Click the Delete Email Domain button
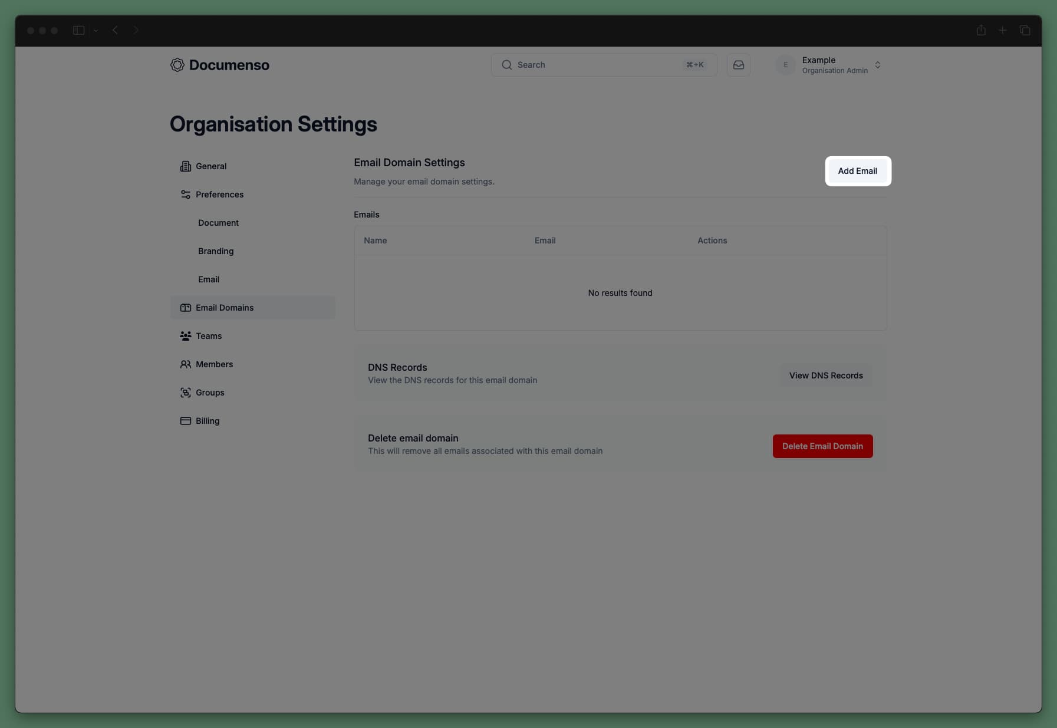1057x728 pixels. 822,446
